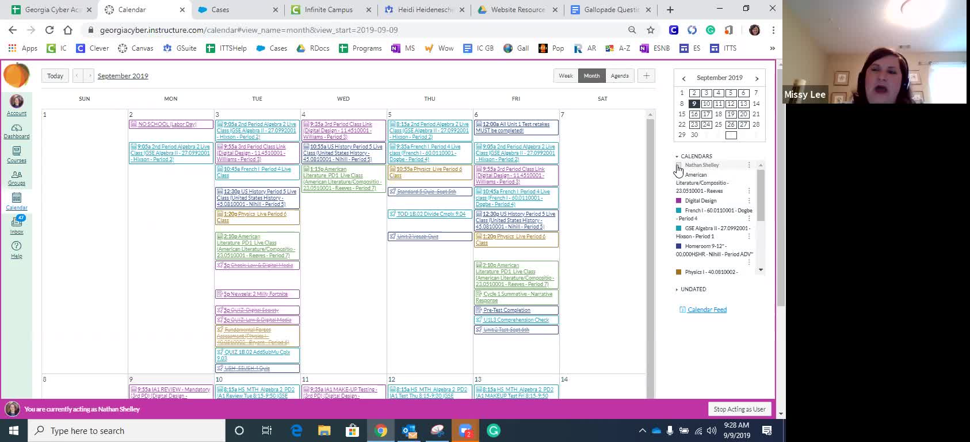The height and width of the screenshot is (442, 970).
Task: Expand the UNDATED section
Action: click(x=677, y=289)
